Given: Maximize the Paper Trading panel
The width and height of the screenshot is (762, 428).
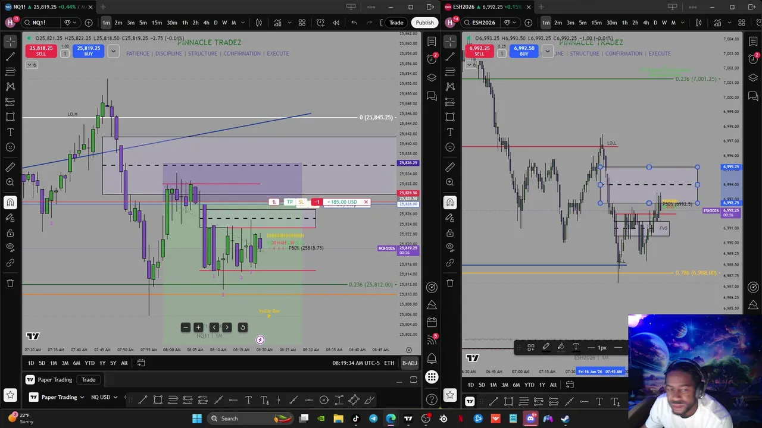Looking at the screenshot, I should [413, 380].
